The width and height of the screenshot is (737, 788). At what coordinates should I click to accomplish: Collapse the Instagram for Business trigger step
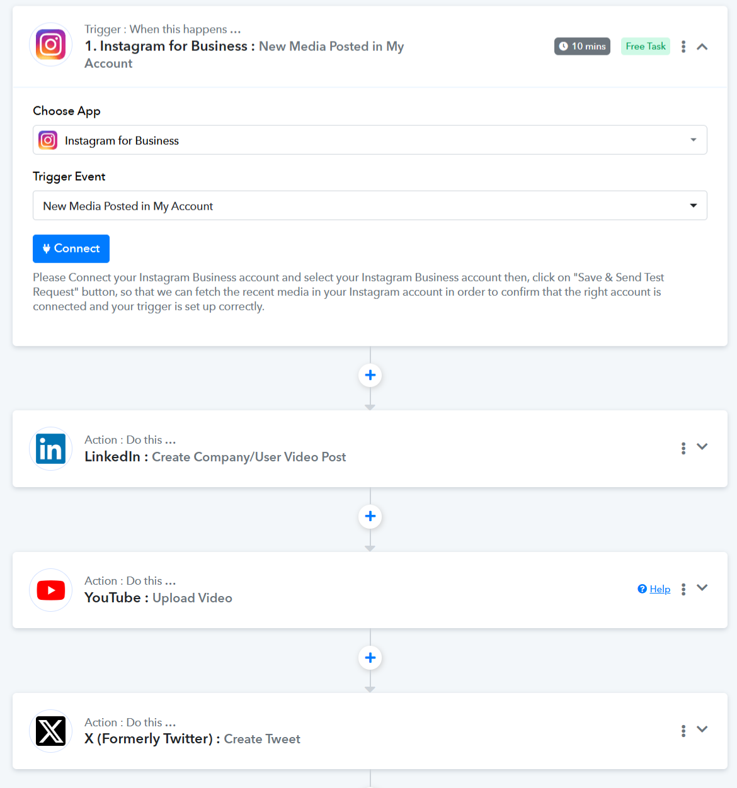coord(702,47)
